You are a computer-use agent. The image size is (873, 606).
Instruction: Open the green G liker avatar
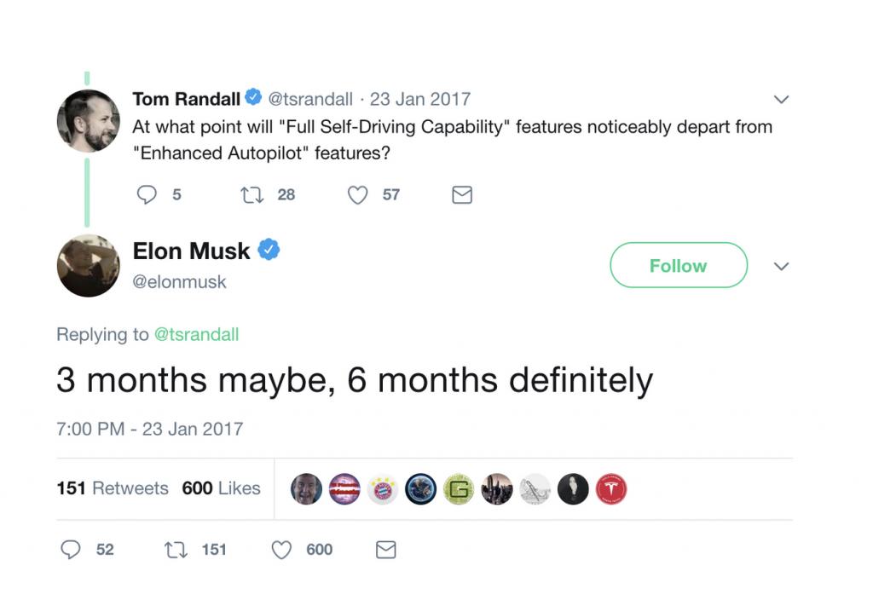tap(459, 489)
